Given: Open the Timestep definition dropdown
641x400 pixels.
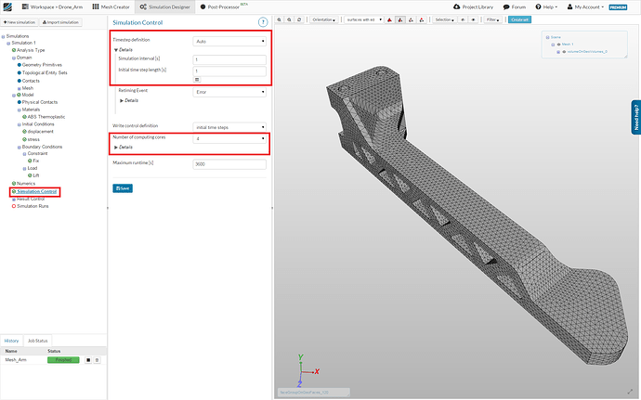Looking at the screenshot, I should (x=229, y=42).
